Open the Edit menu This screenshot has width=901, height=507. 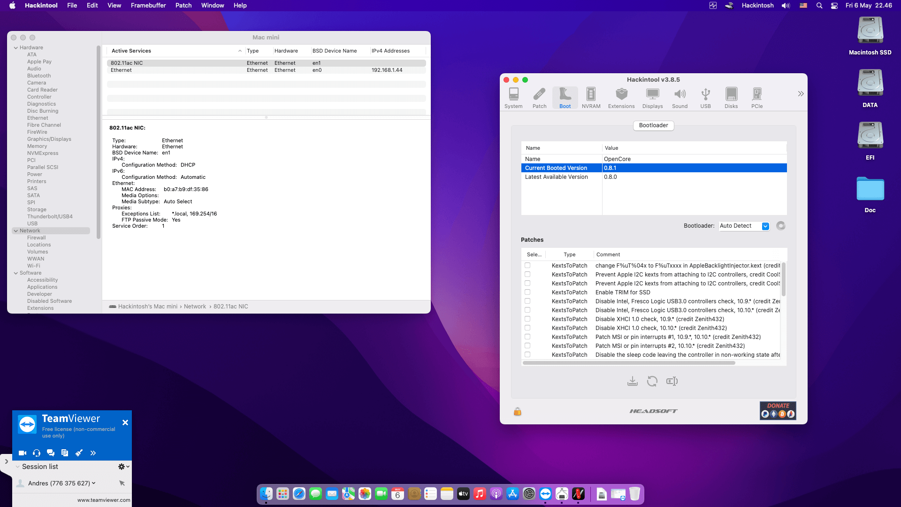coord(92,6)
